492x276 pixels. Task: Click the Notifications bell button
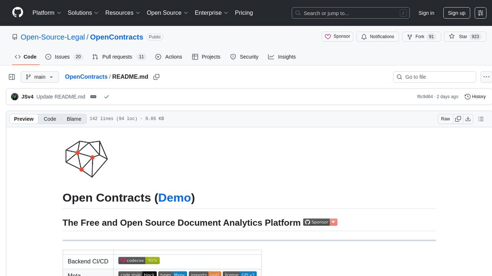[x=378, y=36]
